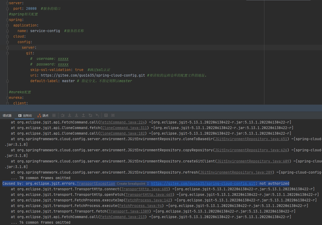Click the Clear All console icon
This screenshot has width=322, height=225.
(90, 115)
